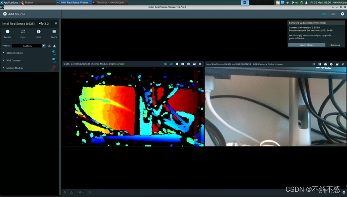Toggle Depth stream histogram chart icon
This screenshot has width=347, height=197.
tap(171, 64)
